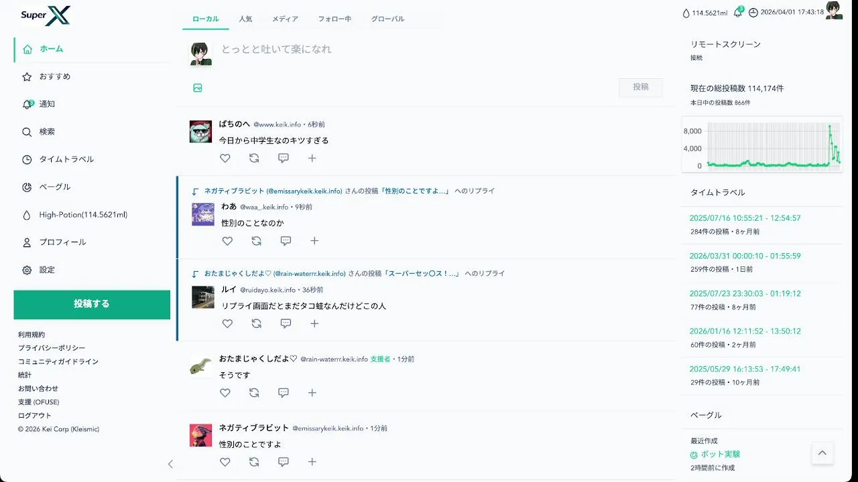Click the water drop icon in the header
858x482 pixels.
point(686,13)
